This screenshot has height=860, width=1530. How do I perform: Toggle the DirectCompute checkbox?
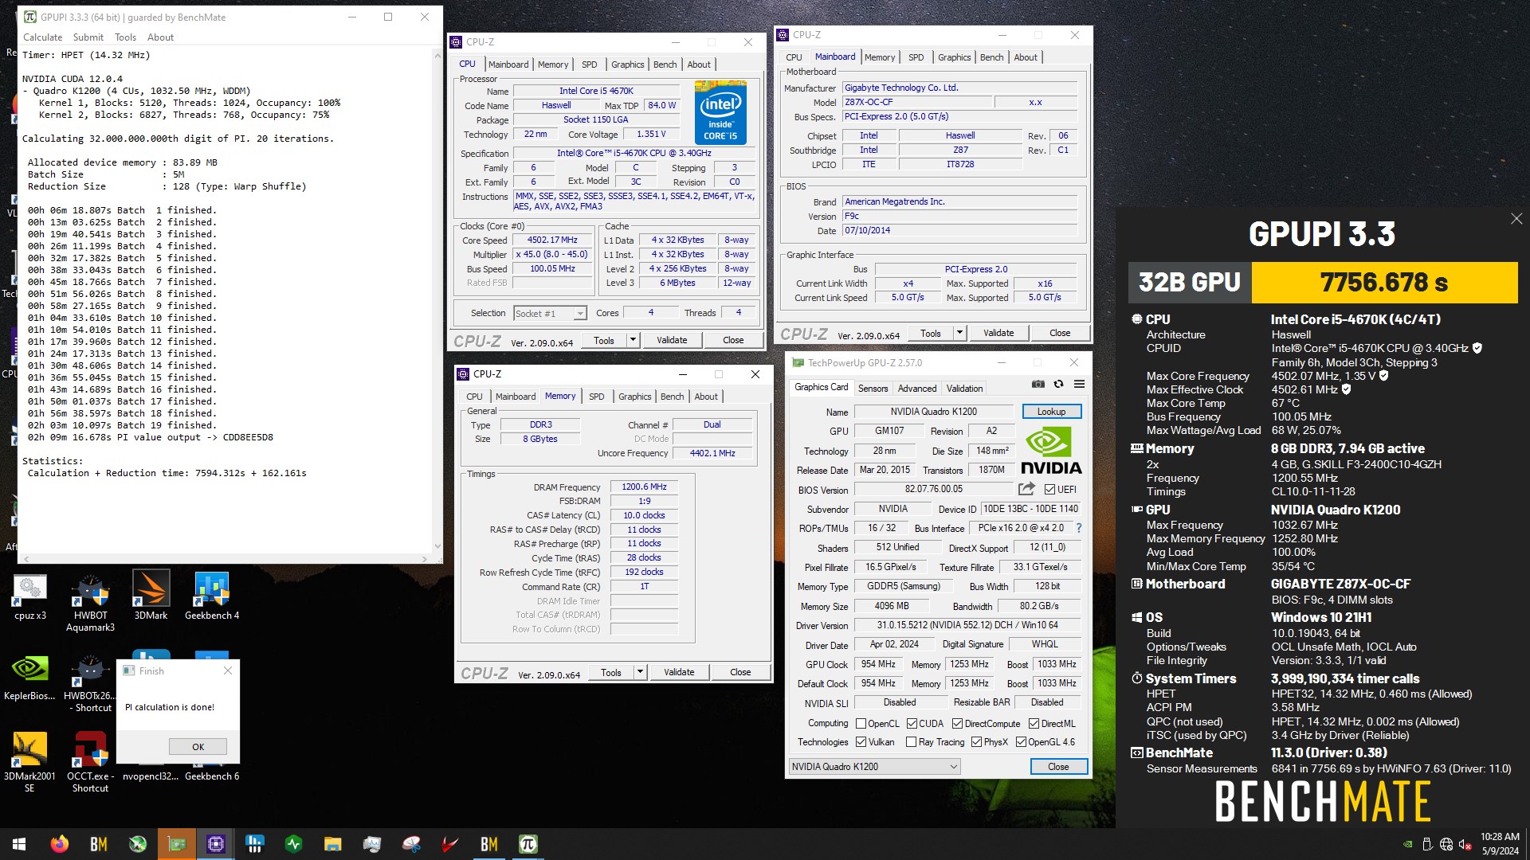point(958,724)
